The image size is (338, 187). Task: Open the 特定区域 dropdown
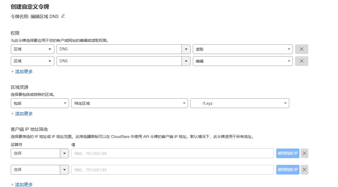point(129,103)
